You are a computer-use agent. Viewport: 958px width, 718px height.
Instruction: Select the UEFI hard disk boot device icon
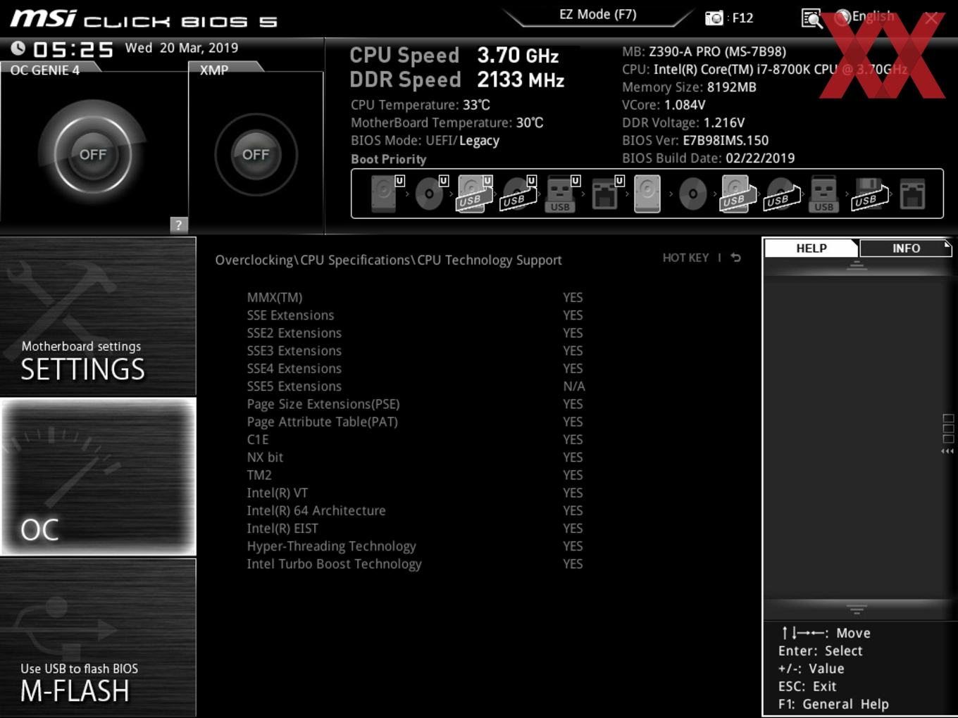387,193
